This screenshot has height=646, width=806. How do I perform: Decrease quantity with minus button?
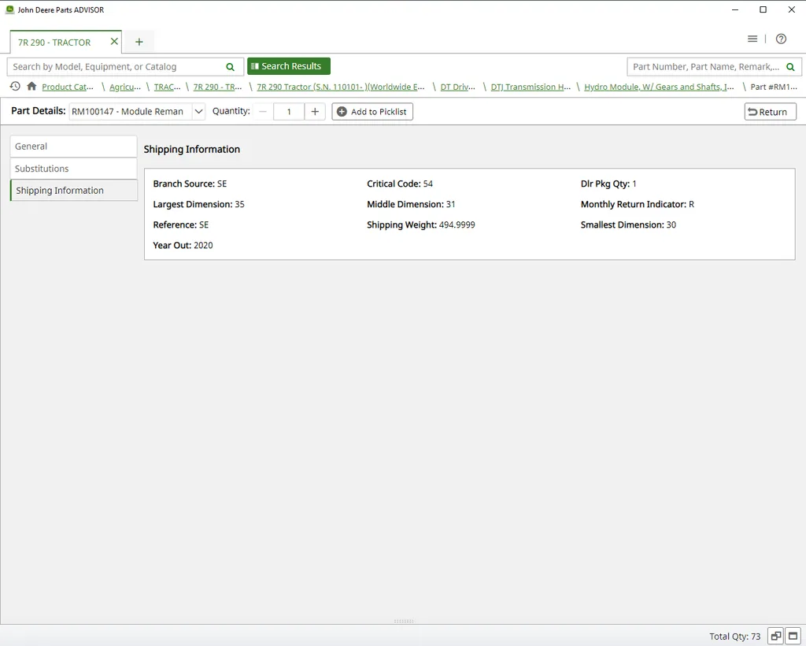pos(263,112)
